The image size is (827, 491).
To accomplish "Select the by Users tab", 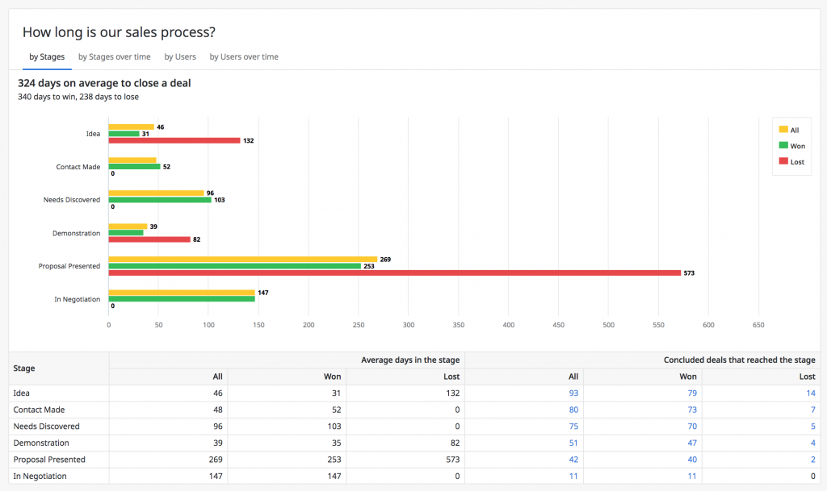I will click(x=180, y=56).
